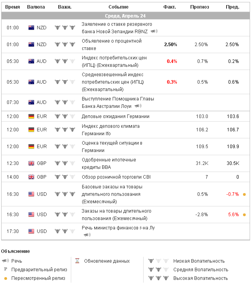The height and width of the screenshot is (283, 252).
Task: Sort by the Время column header
Action: pos(13,7)
